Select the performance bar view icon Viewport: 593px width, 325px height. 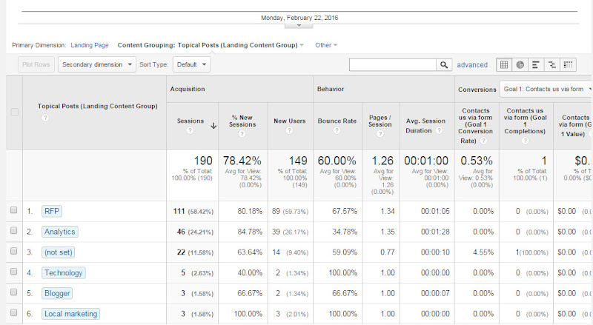coord(536,64)
